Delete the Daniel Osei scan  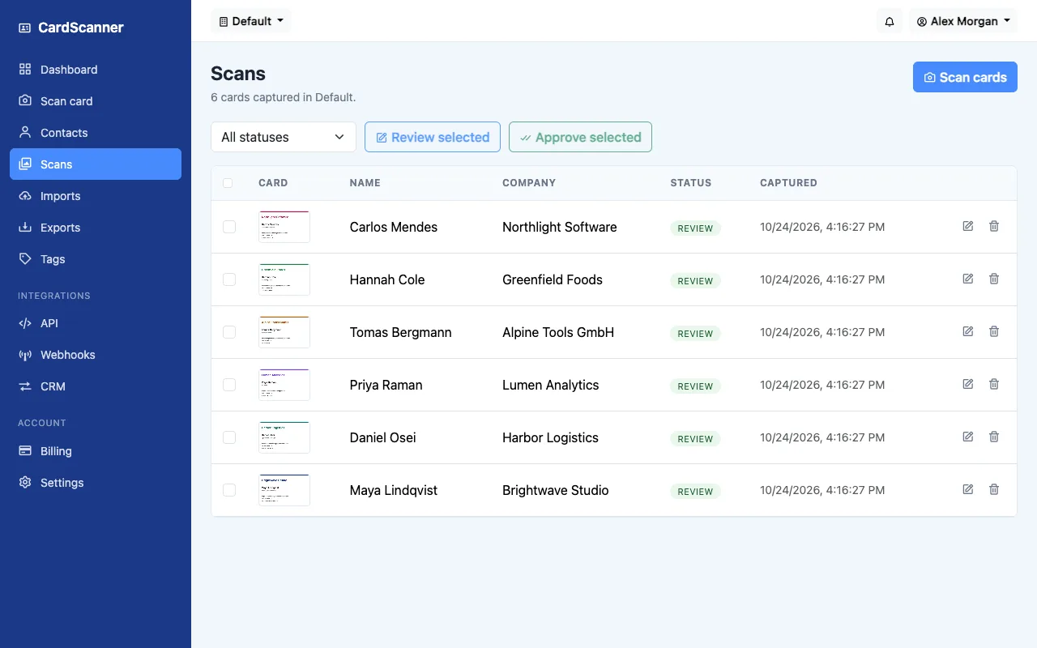(994, 437)
